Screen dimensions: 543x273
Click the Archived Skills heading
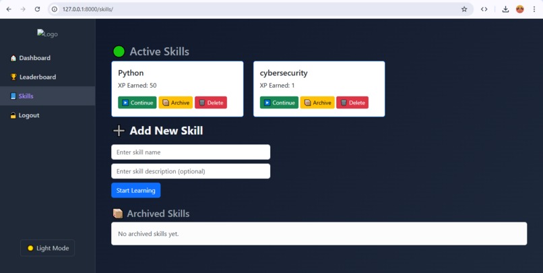(158, 214)
